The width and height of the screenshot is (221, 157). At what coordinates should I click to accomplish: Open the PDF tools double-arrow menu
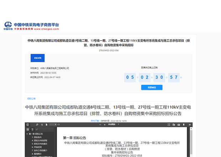[190, 125]
